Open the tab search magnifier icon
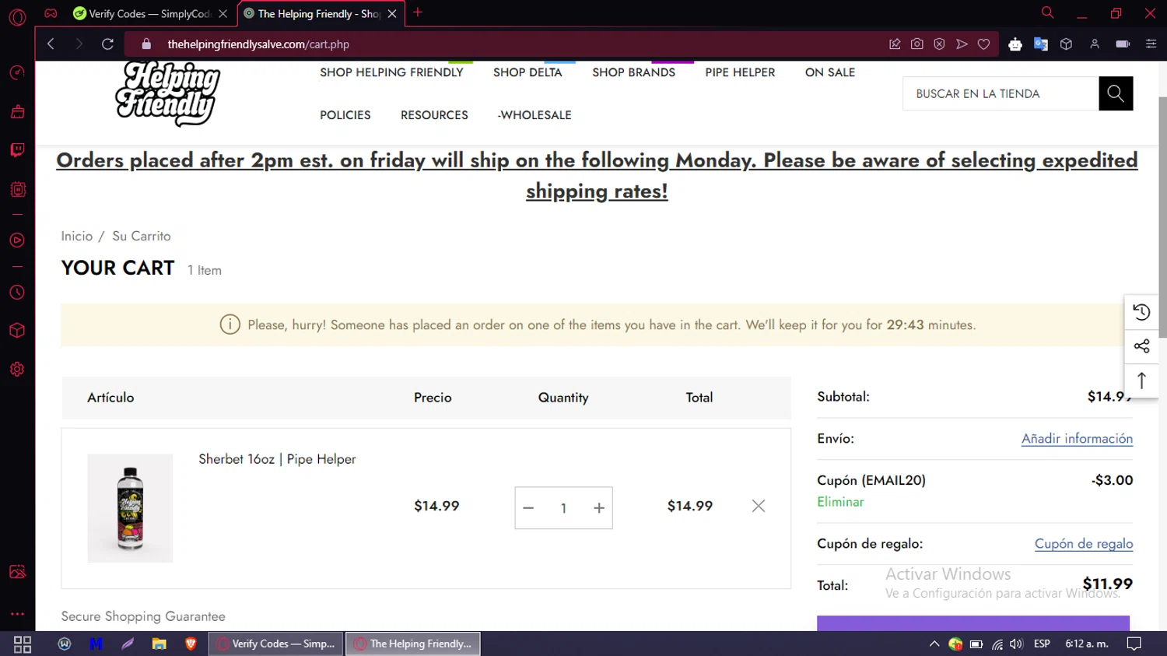Viewport: 1167px width, 656px height. coord(1048,12)
